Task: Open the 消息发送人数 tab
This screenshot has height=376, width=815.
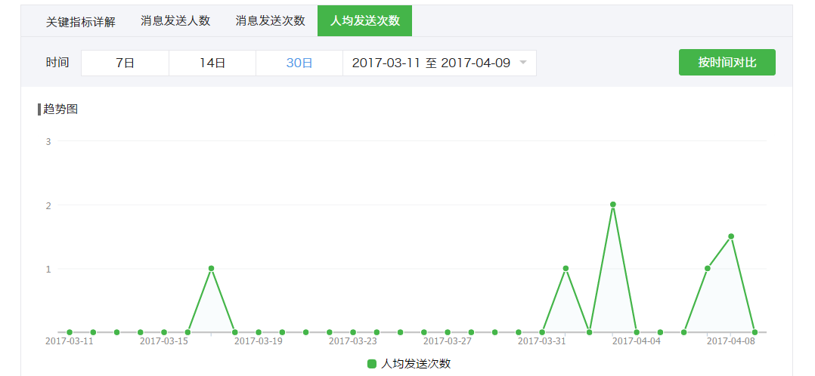Action: 175,21
